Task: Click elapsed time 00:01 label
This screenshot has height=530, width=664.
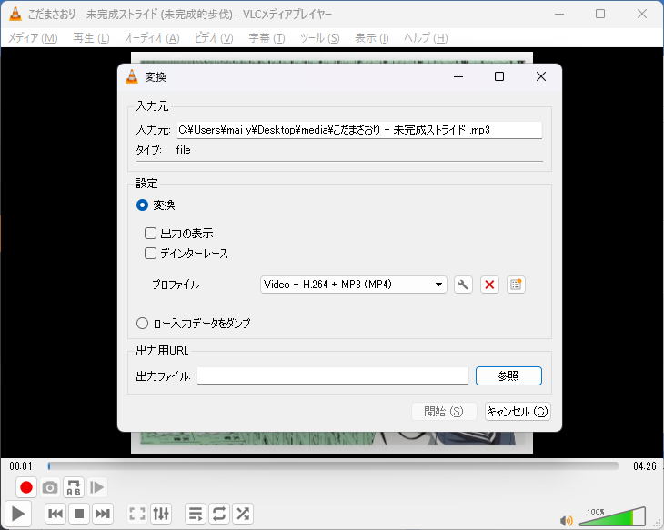Action: click(21, 466)
